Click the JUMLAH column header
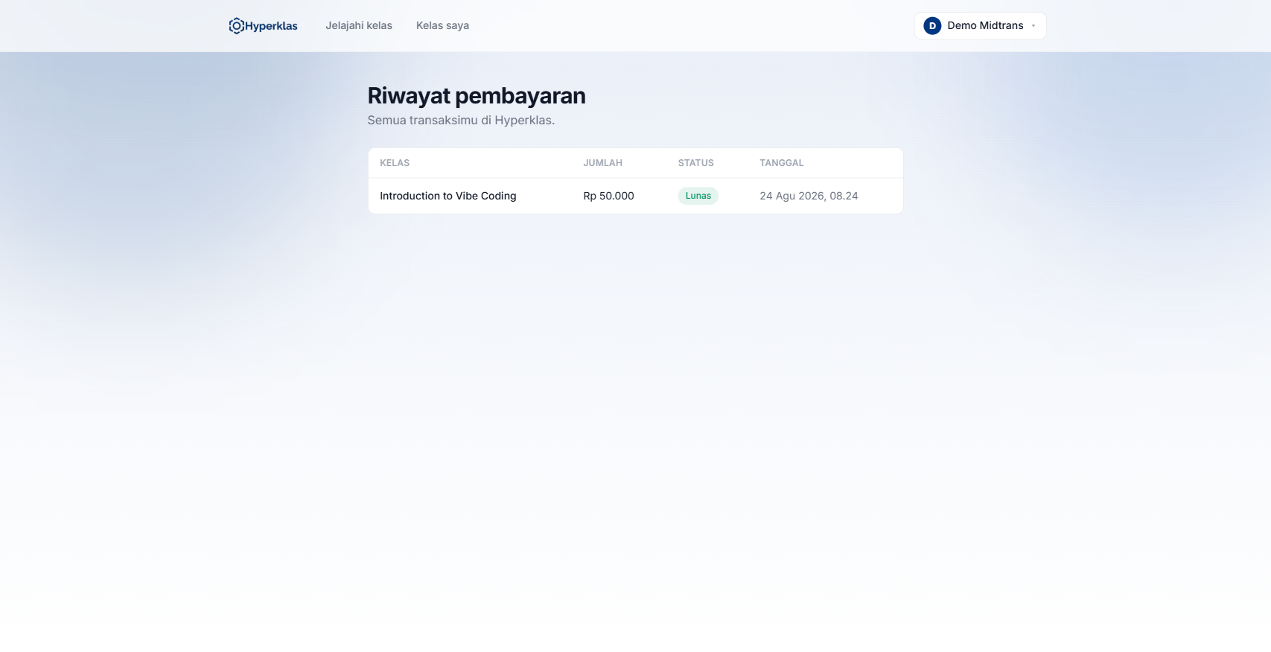 point(602,163)
